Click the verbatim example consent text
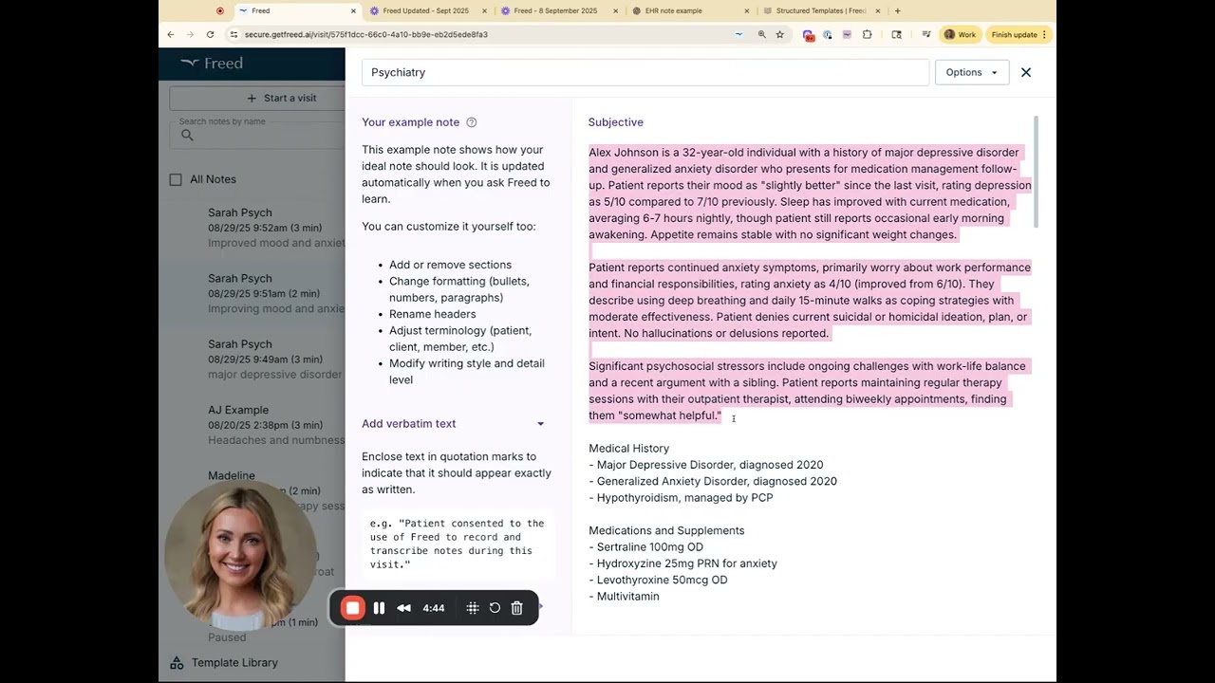Screen dimensions: 1215x683 458,544
